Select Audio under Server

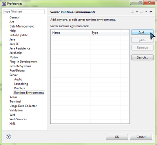(18, 79)
